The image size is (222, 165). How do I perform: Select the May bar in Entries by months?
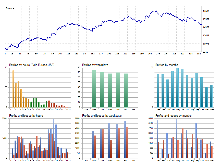point(177,87)
